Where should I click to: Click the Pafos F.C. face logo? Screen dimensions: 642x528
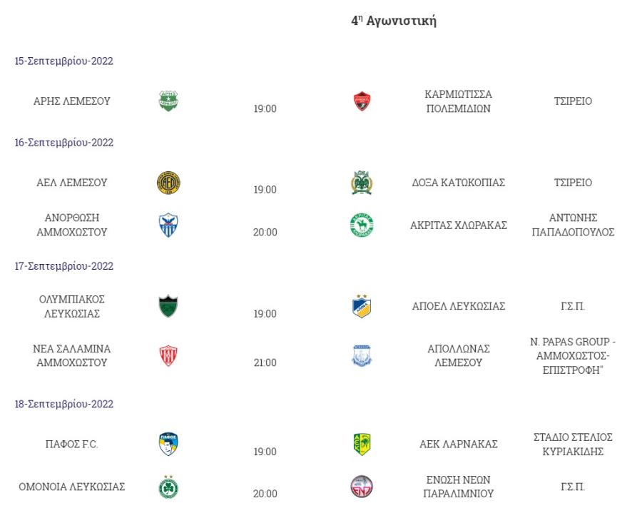coord(168,444)
